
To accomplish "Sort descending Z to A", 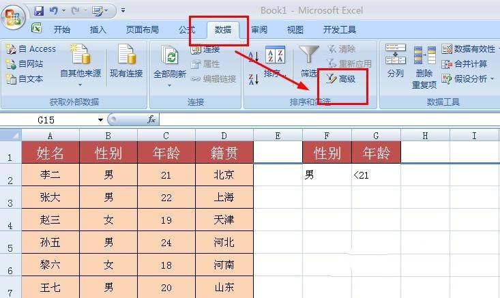I will (x=253, y=79).
